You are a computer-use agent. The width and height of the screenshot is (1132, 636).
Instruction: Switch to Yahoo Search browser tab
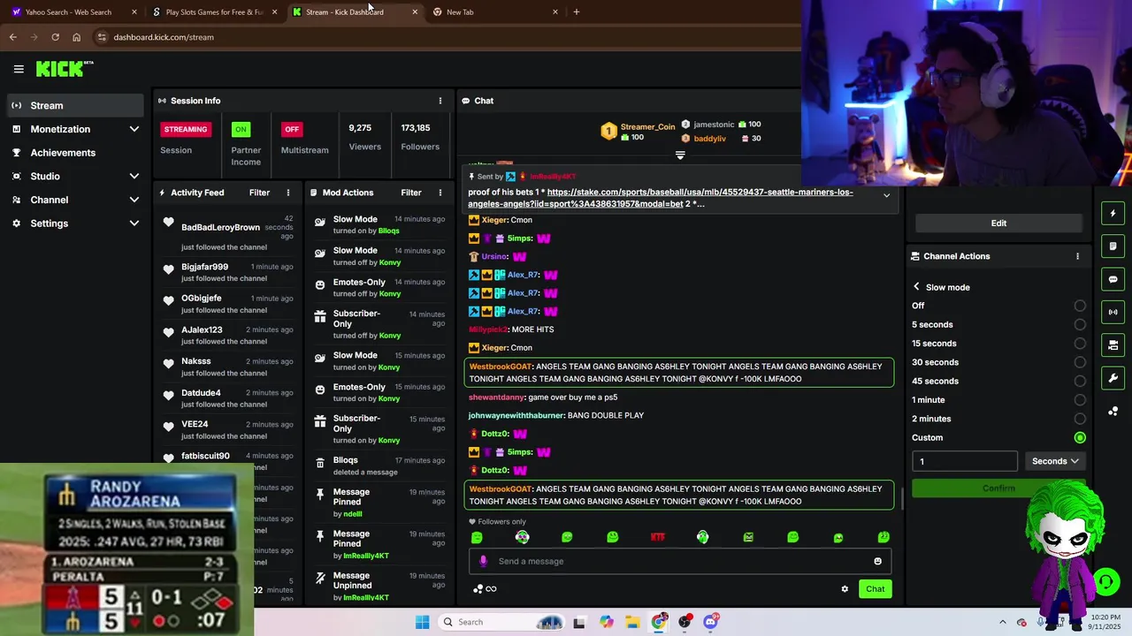[73, 12]
